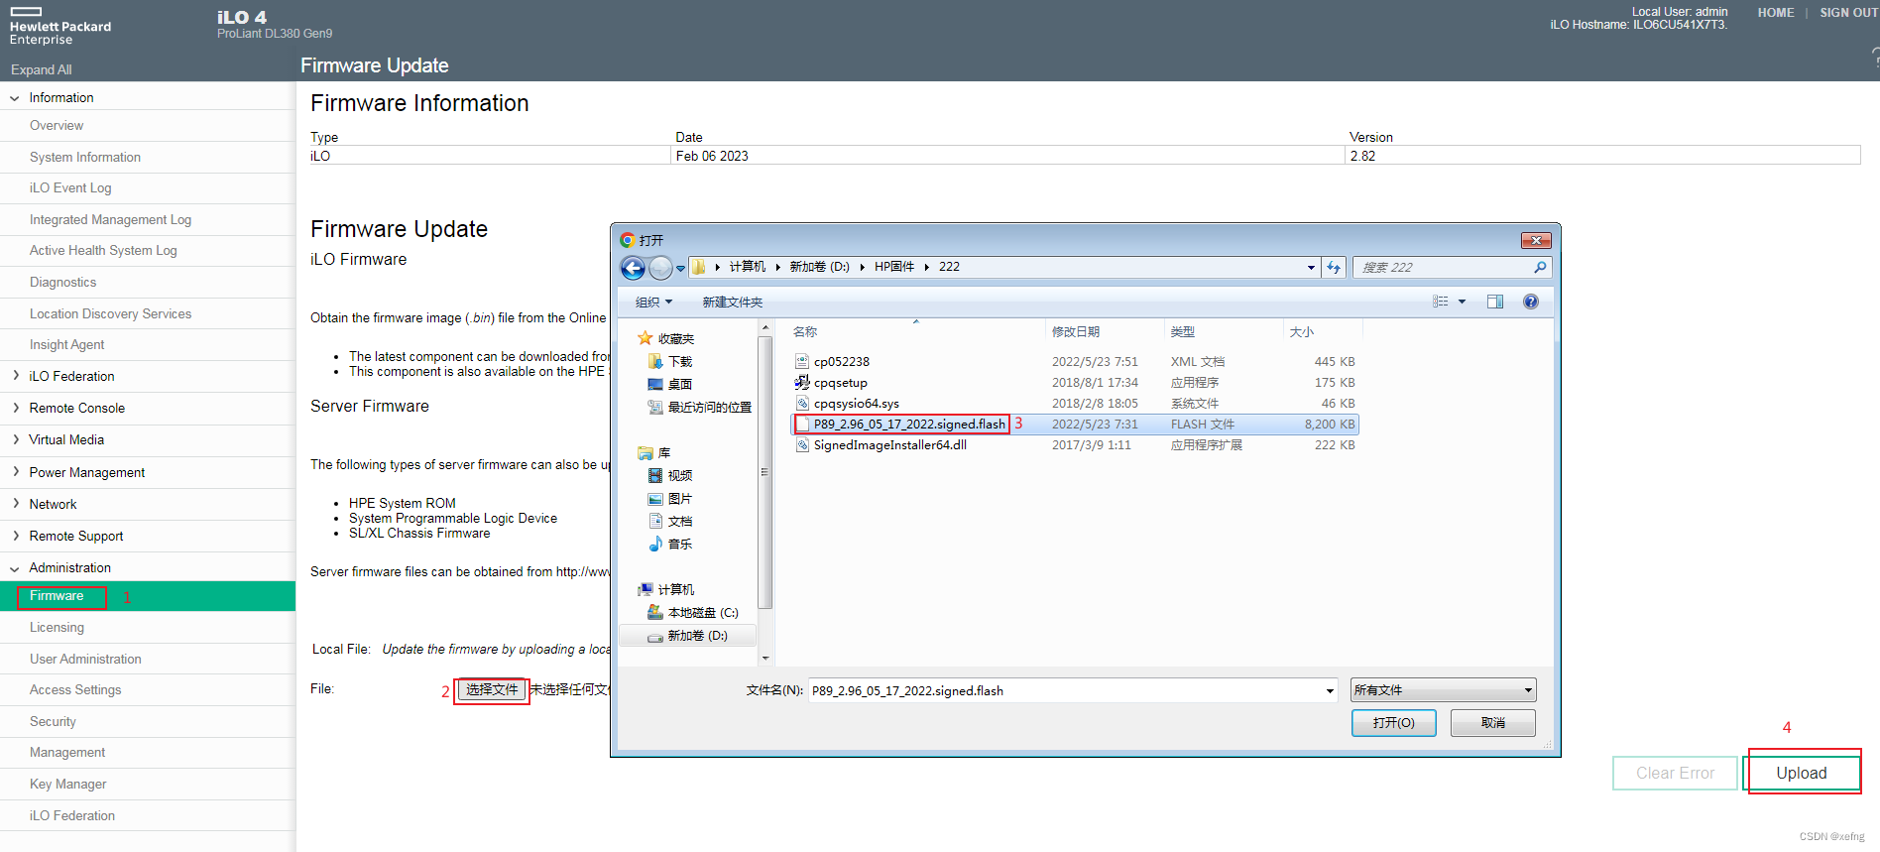The image size is (1880, 852).
Task: Open the Organize (组织) menu
Action: coord(653,302)
